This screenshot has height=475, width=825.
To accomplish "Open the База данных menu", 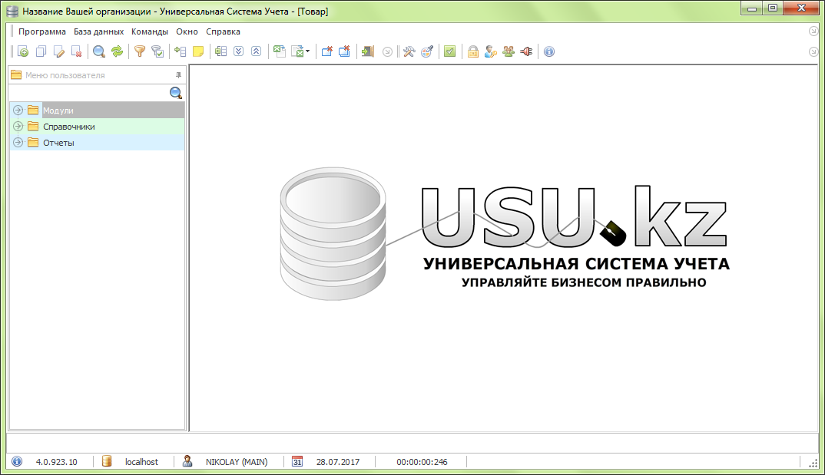I will coord(99,31).
